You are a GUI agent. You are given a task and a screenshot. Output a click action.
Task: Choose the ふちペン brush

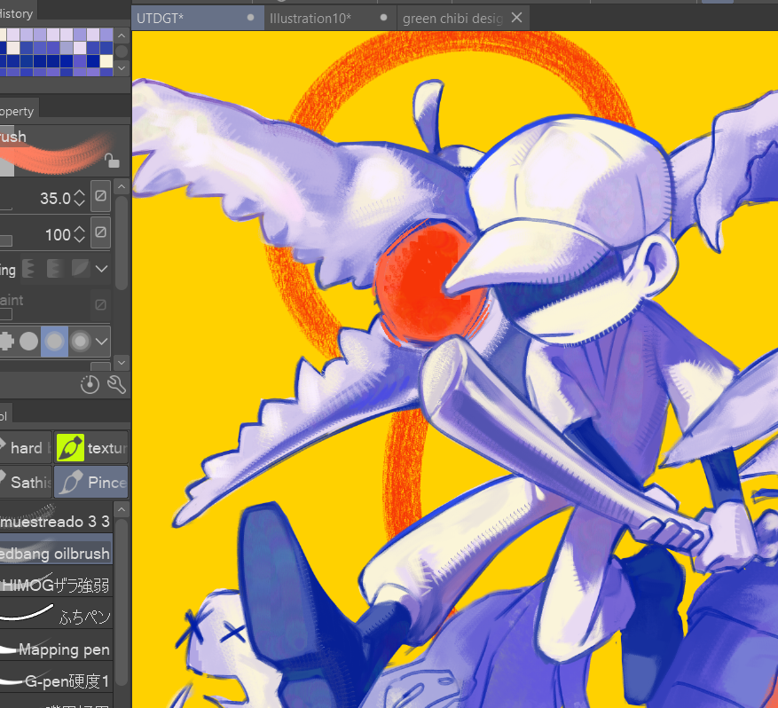56,615
